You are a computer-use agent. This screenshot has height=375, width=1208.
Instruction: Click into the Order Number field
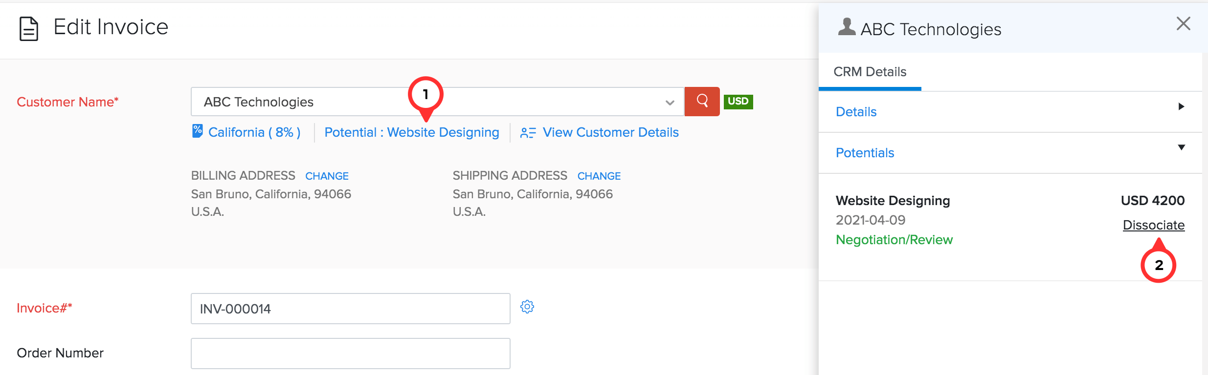(350, 354)
